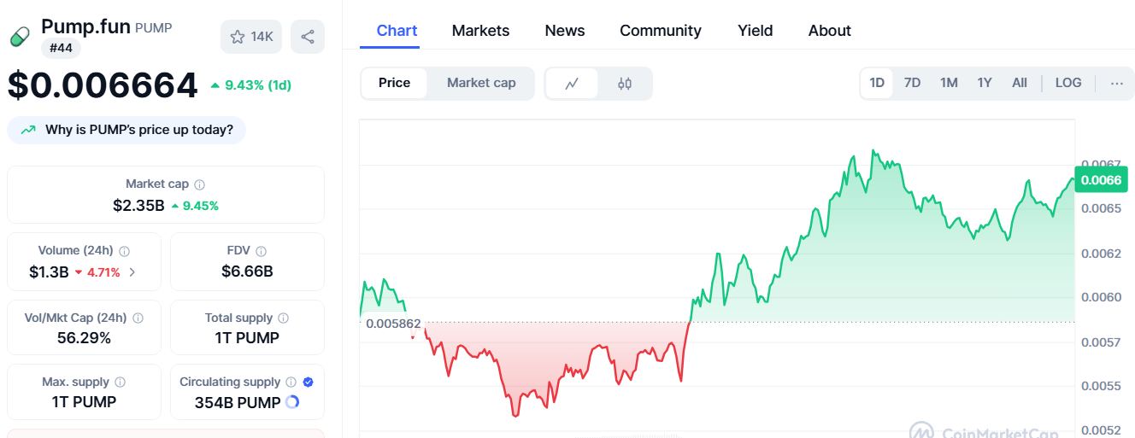Switch to candlestick chart icon
Image resolution: width=1135 pixels, height=438 pixels.
[x=625, y=84]
